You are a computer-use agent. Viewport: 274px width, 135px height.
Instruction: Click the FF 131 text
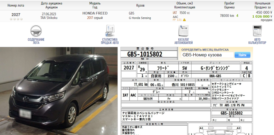(x=177, y=20)
